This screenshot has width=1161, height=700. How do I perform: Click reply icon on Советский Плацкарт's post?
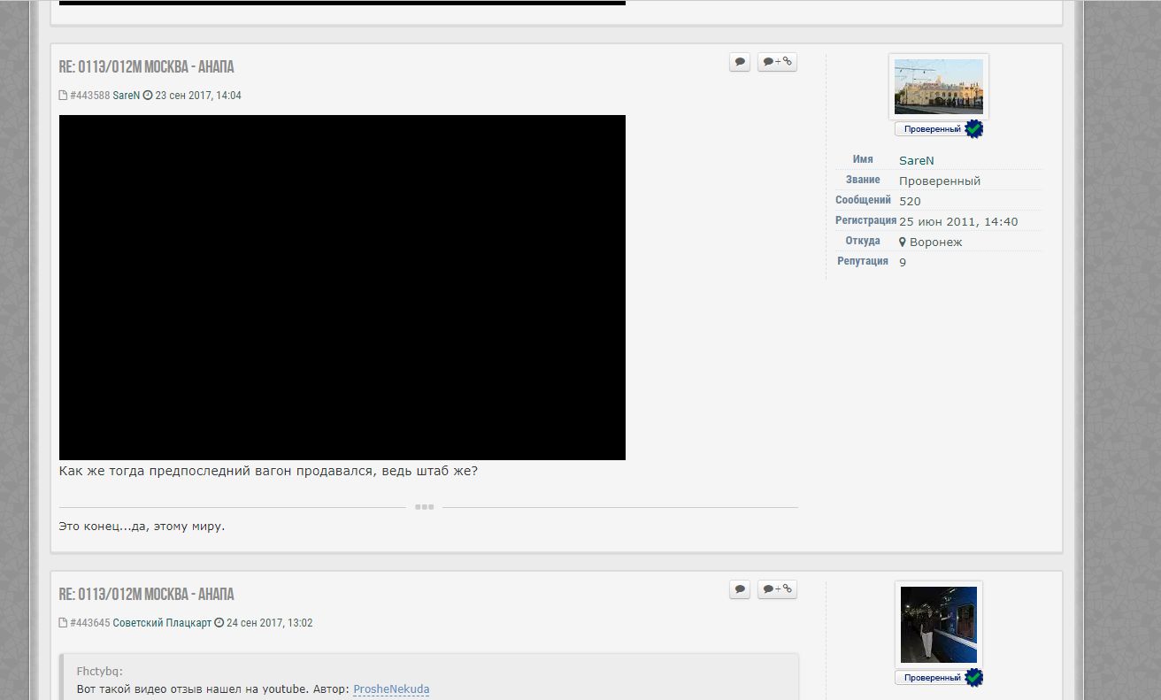[740, 589]
